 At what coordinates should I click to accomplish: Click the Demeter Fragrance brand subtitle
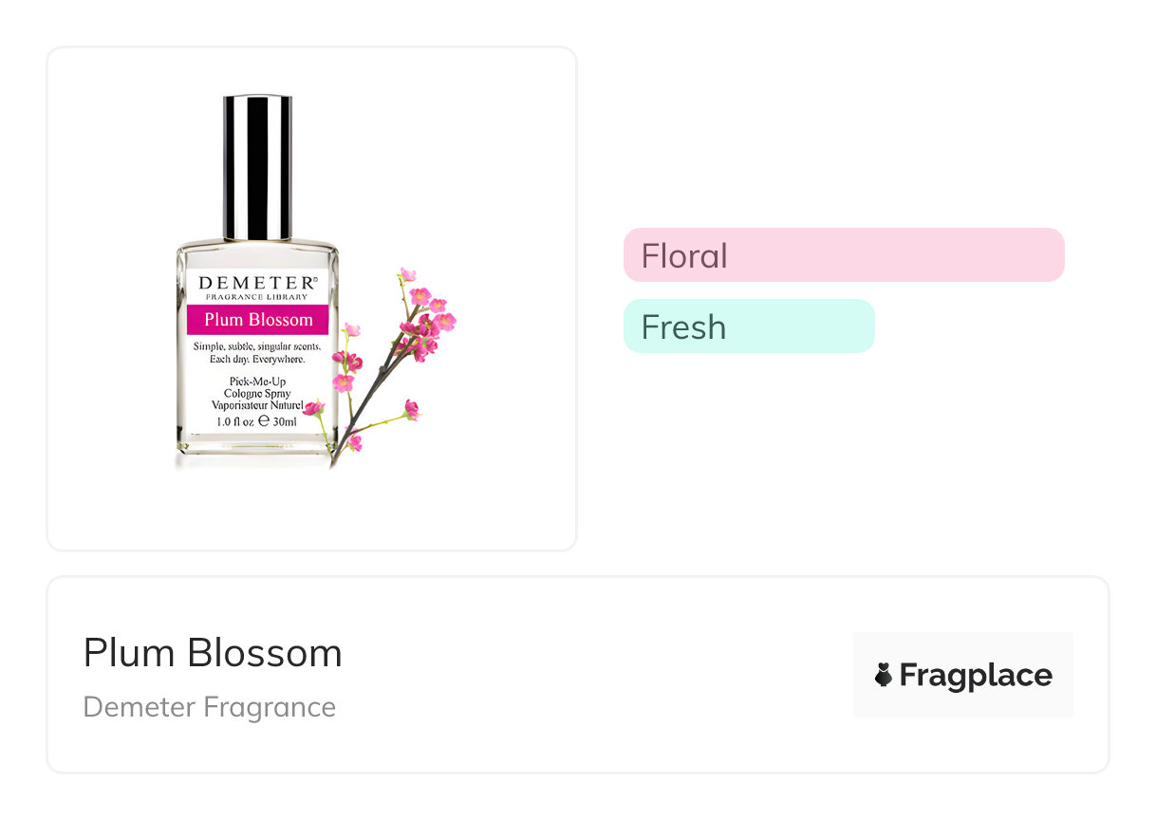210,707
